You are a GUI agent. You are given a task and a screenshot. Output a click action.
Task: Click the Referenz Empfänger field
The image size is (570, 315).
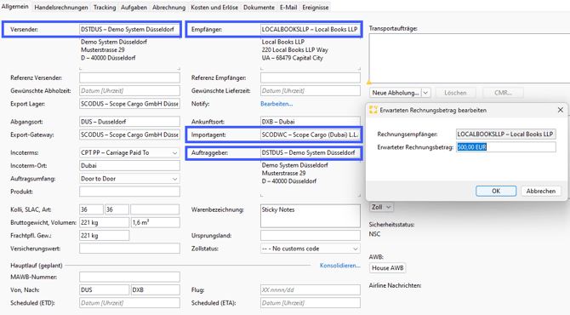(310, 77)
